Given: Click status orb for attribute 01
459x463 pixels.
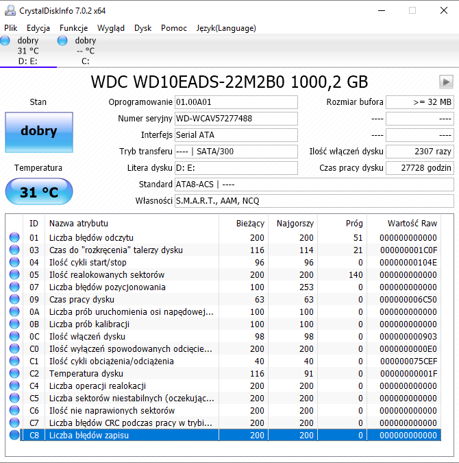Looking at the screenshot, I should pos(14,237).
